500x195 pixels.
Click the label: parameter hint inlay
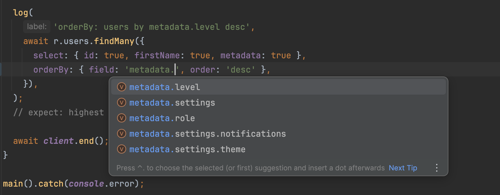coord(36,27)
